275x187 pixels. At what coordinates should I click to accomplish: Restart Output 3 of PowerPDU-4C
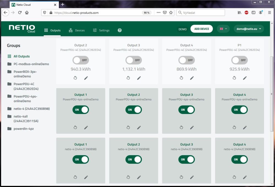[128, 78]
